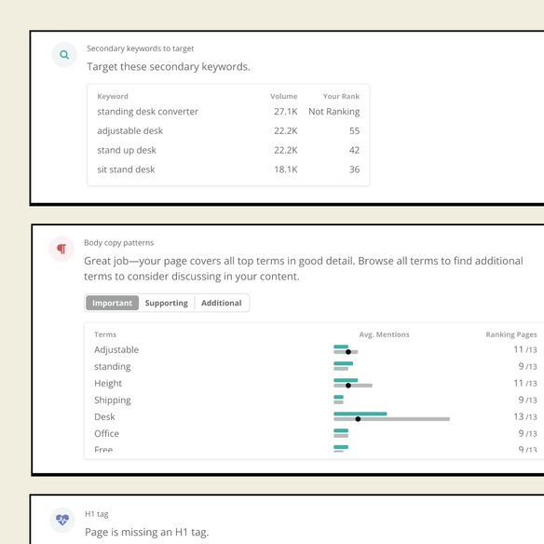The image size is (544, 544).
Task: Click the black dot on Adjustable mentions bar
Action: tap(348, 352)
